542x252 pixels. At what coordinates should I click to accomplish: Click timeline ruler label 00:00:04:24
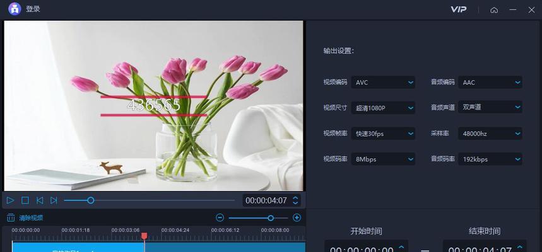175,230
